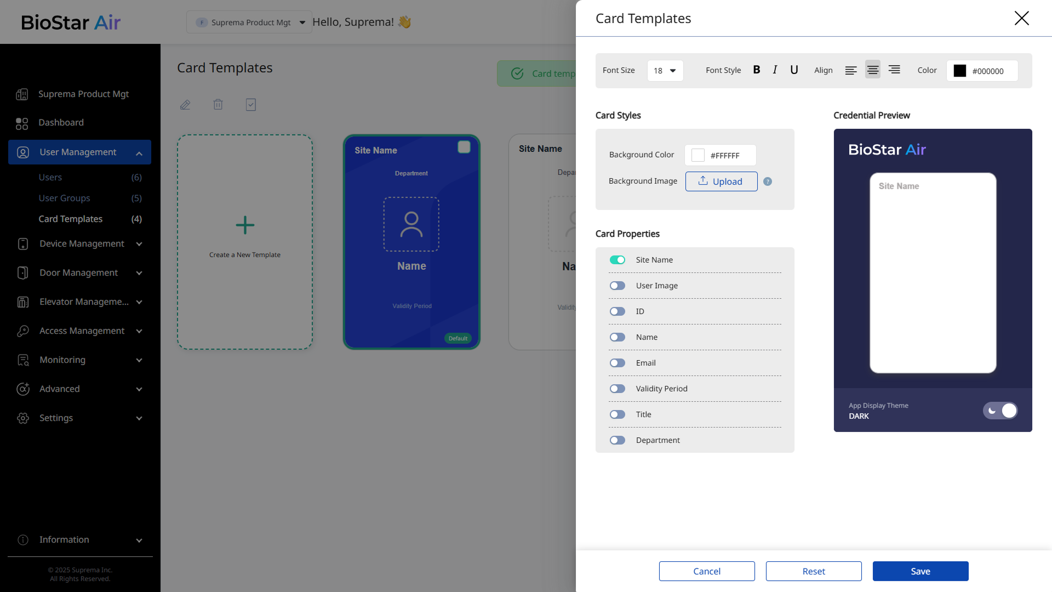This screenshot has width=1052, height=592.
Task: Turn off the Site Name toggle
Action: 618,260
